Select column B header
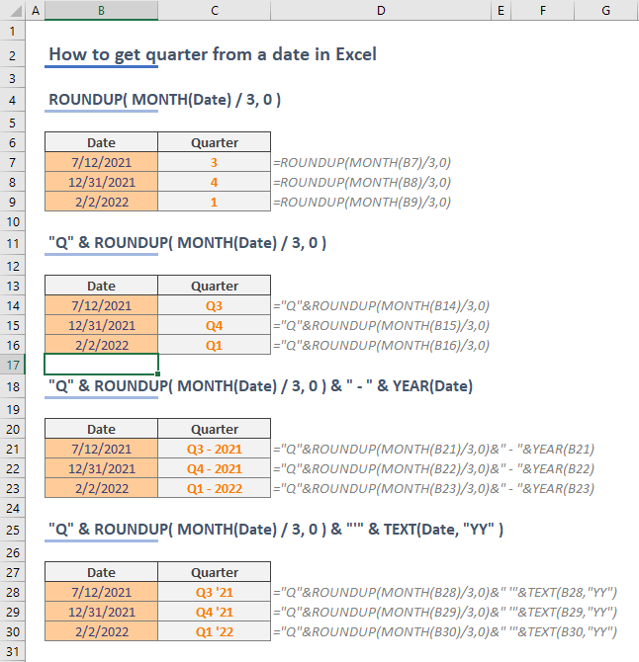The image size is (639, 662). tap(102, 10)
